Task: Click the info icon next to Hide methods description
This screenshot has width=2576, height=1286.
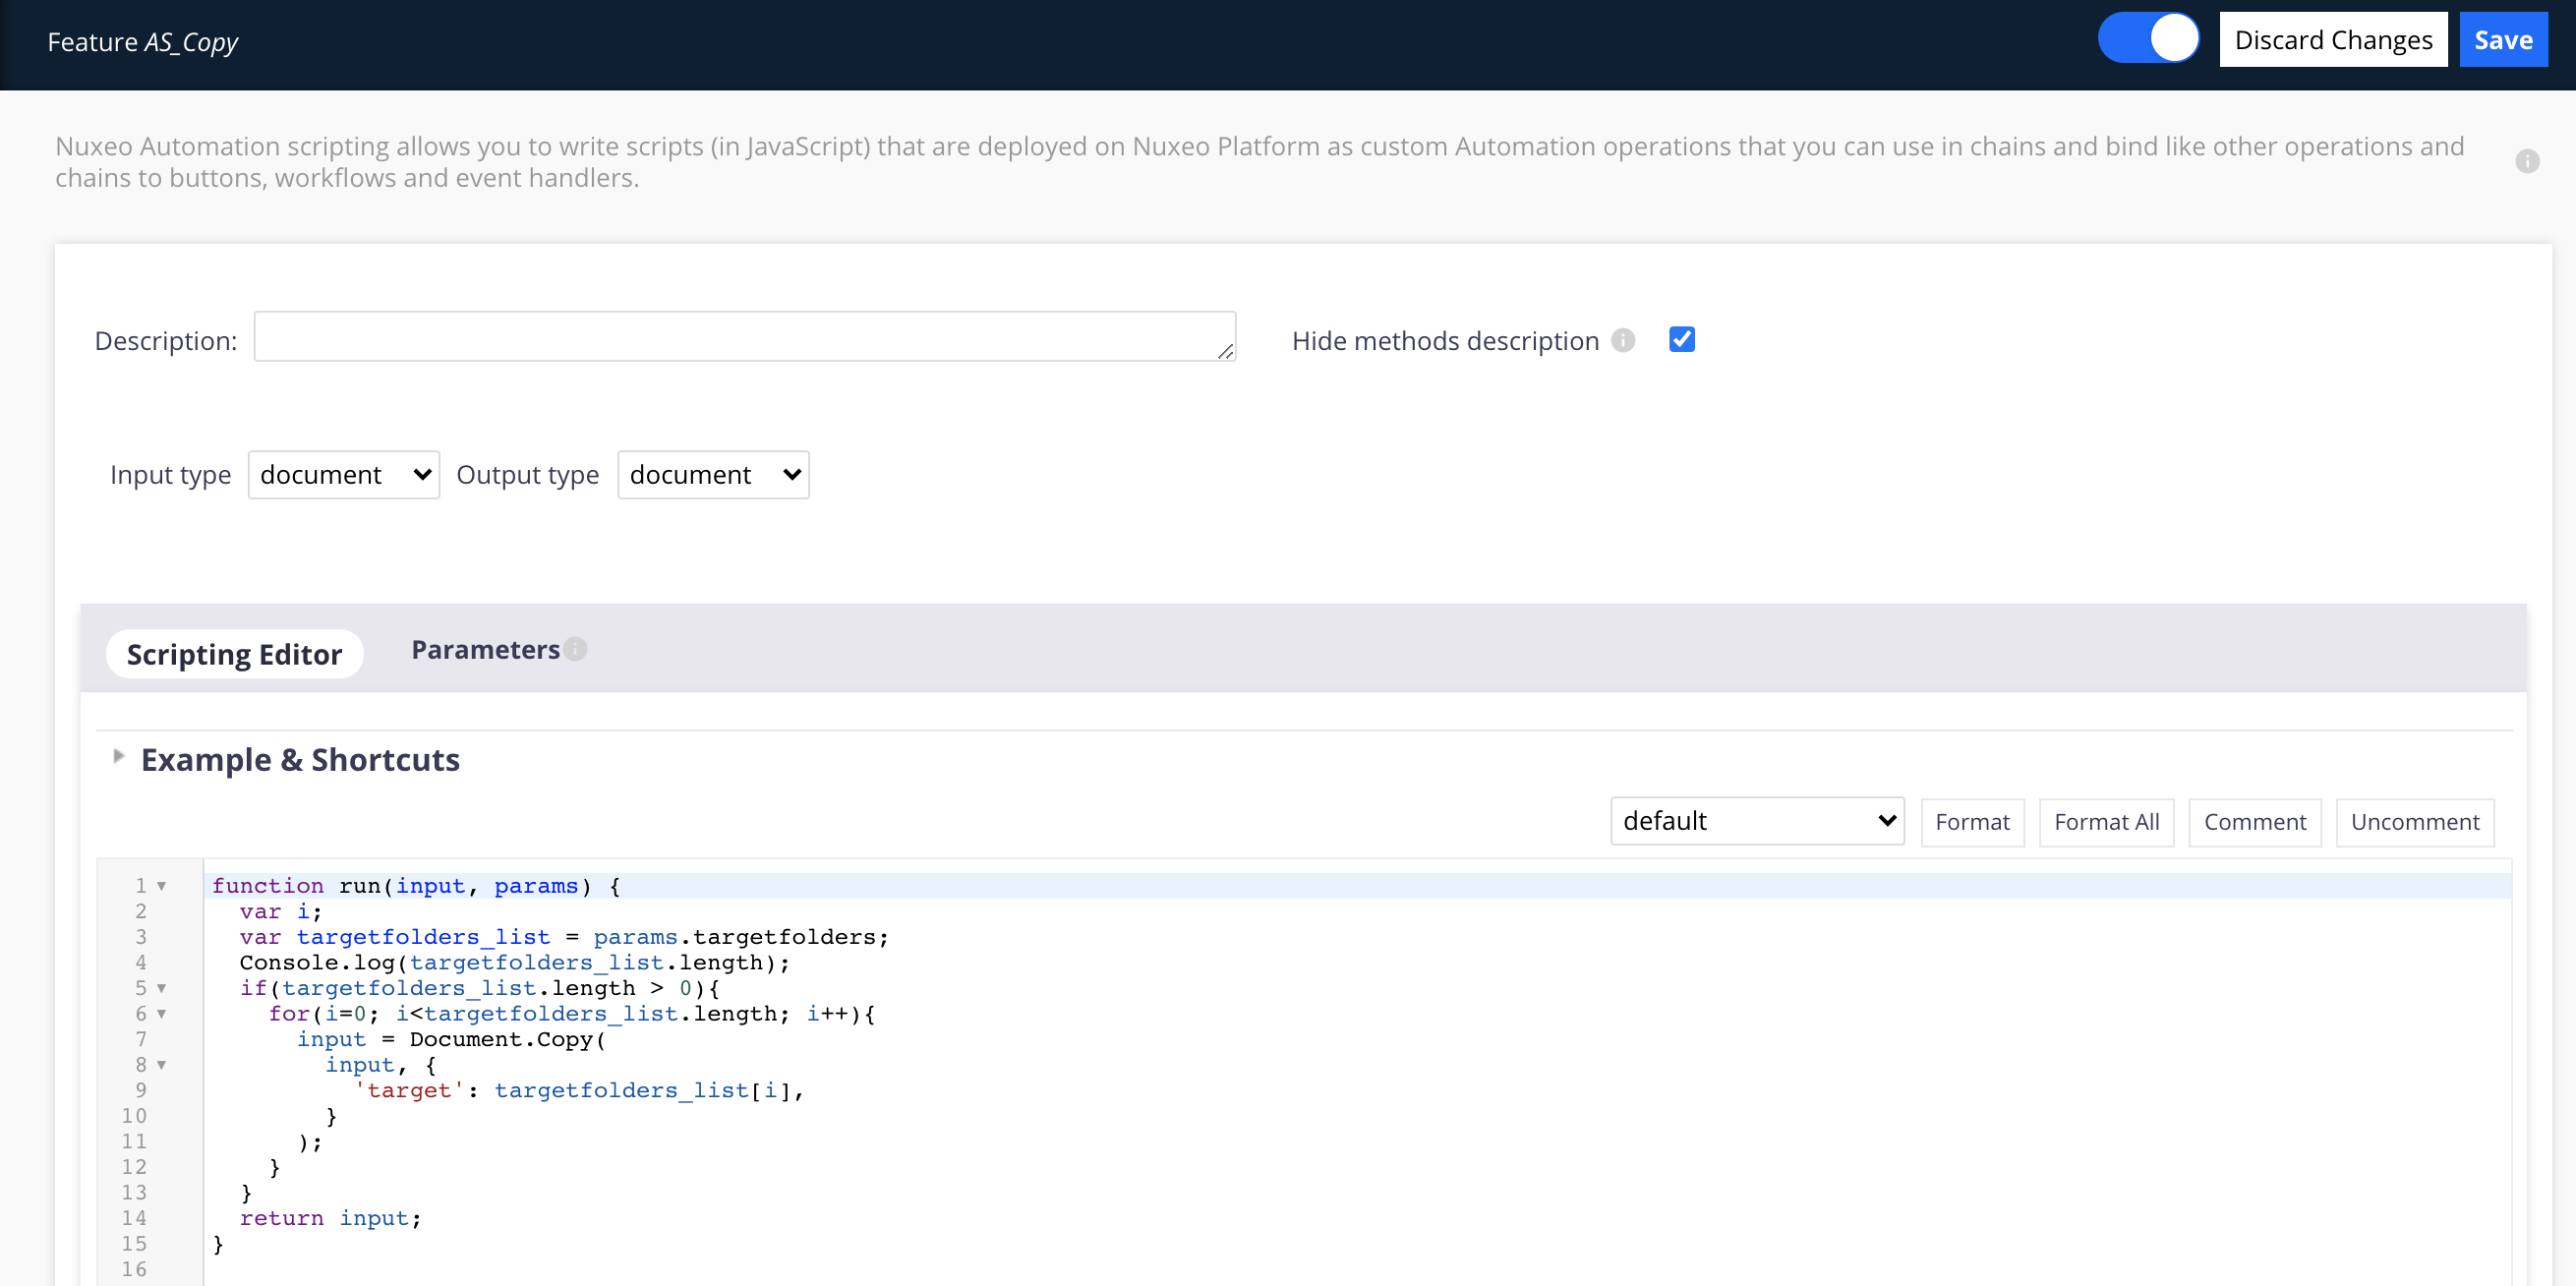Action: (1623, 341)
